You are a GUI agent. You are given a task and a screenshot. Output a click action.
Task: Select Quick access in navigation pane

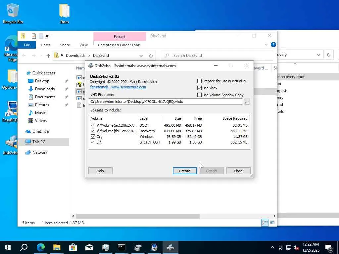43,73
